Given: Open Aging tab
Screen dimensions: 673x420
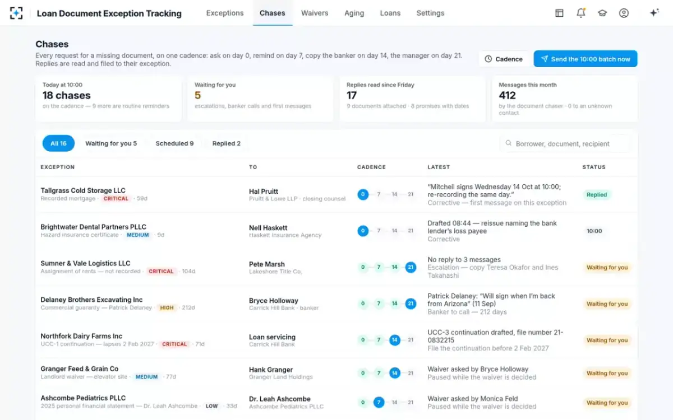Looking at the screenshot, I should click(354, 13).
